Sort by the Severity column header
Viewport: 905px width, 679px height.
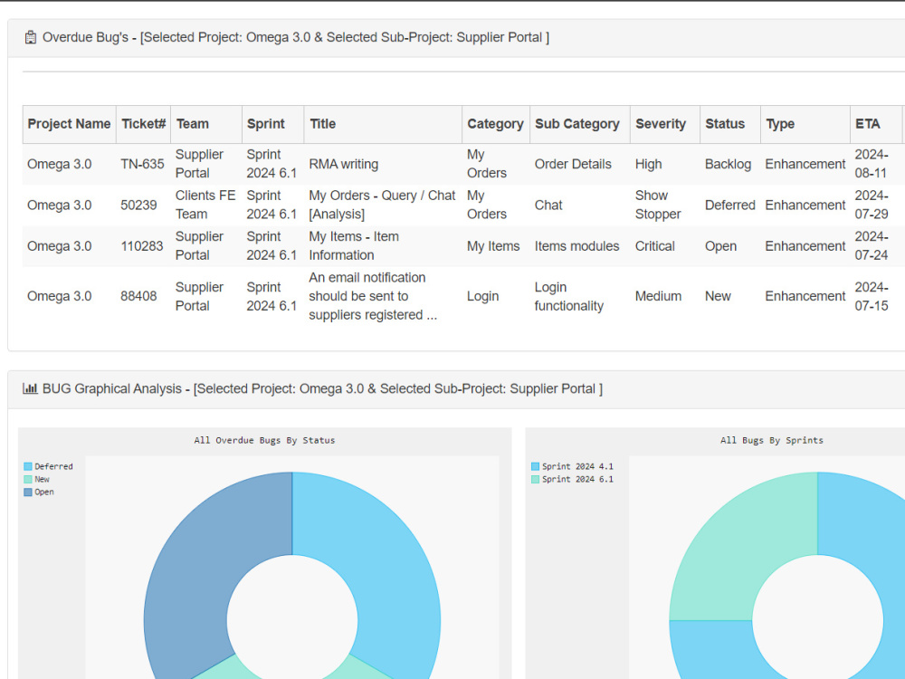pyautogui.click(x=665, y=124)
